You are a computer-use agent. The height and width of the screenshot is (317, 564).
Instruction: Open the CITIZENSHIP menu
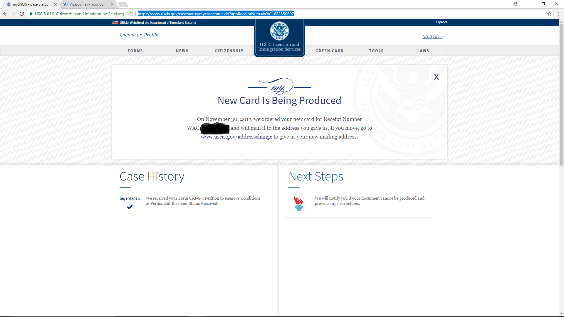click(x=229, y=51)
